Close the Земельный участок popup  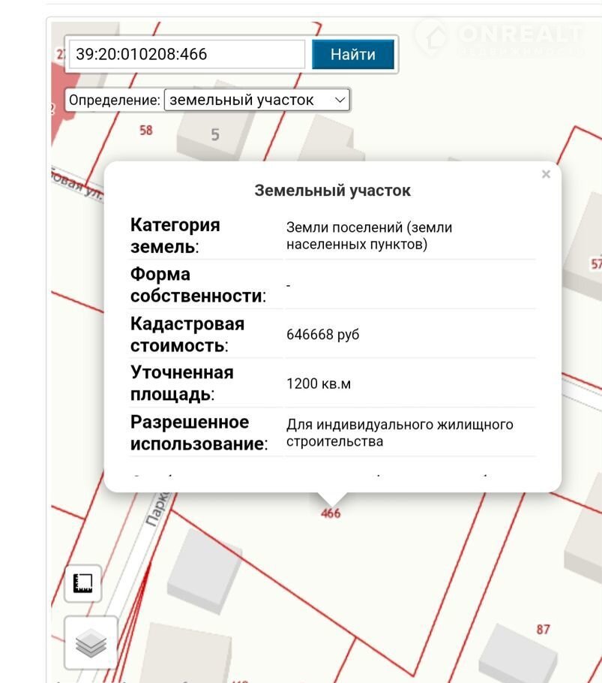546,174
